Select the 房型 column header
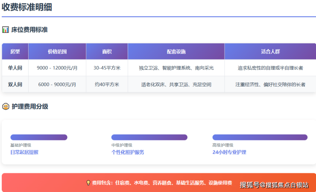Image resolution: width=316 pixels, height=192 pixels. point(15,52)
